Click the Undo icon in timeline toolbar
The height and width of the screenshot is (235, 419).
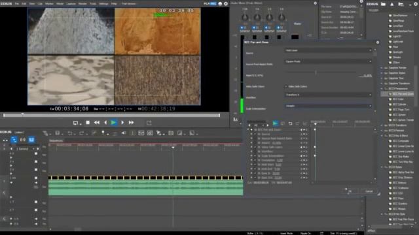click(x=70, y=133)
